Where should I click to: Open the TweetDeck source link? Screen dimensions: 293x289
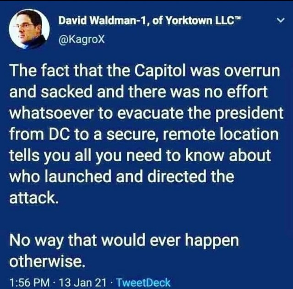143,282
